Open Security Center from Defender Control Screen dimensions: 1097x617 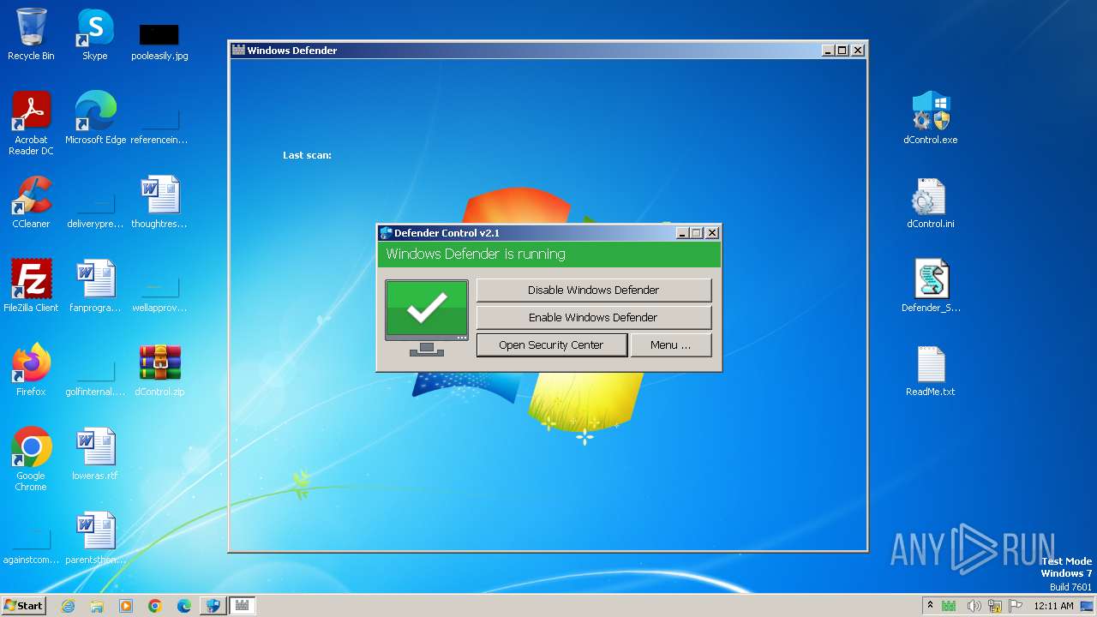pyautogui.click(x=551, y=344)
